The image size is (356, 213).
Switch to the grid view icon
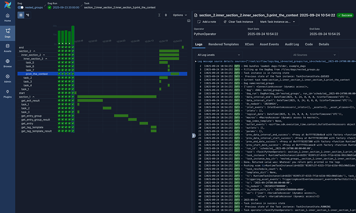(21, 16)
